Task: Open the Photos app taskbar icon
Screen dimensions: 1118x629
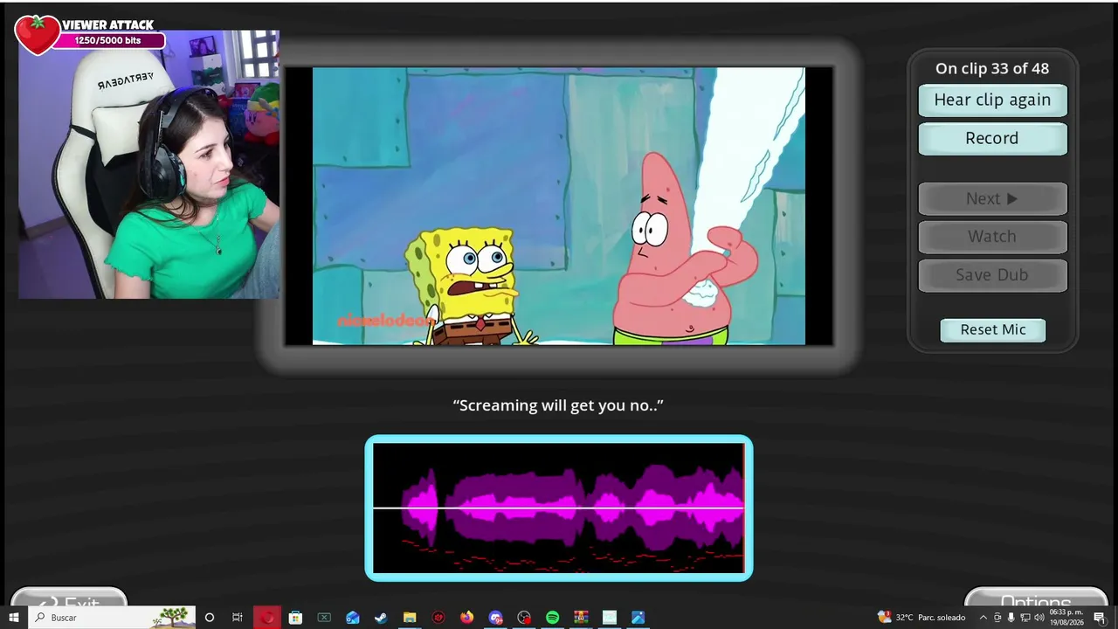Action: (x=638, y=618)
